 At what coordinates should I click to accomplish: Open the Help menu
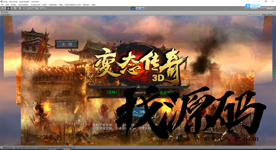coord(94,5)
